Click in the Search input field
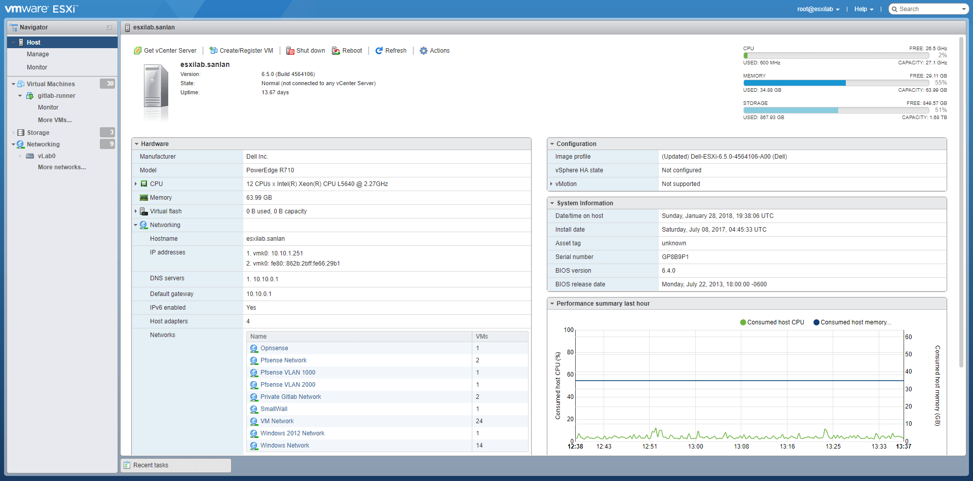Screen dimensions: 973x481 click(928, 9)
